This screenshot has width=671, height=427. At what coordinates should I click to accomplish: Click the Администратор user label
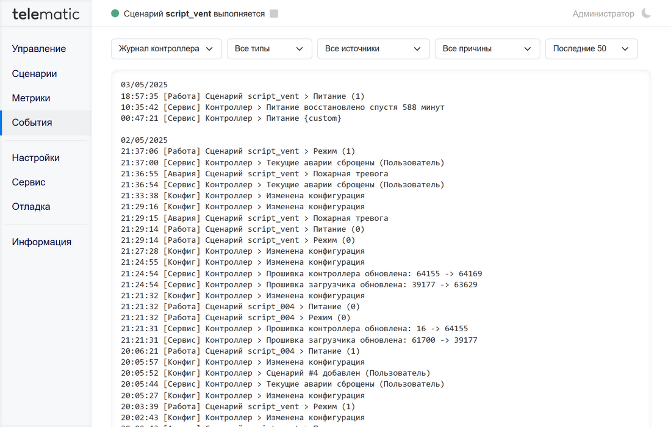click(603, 13)
